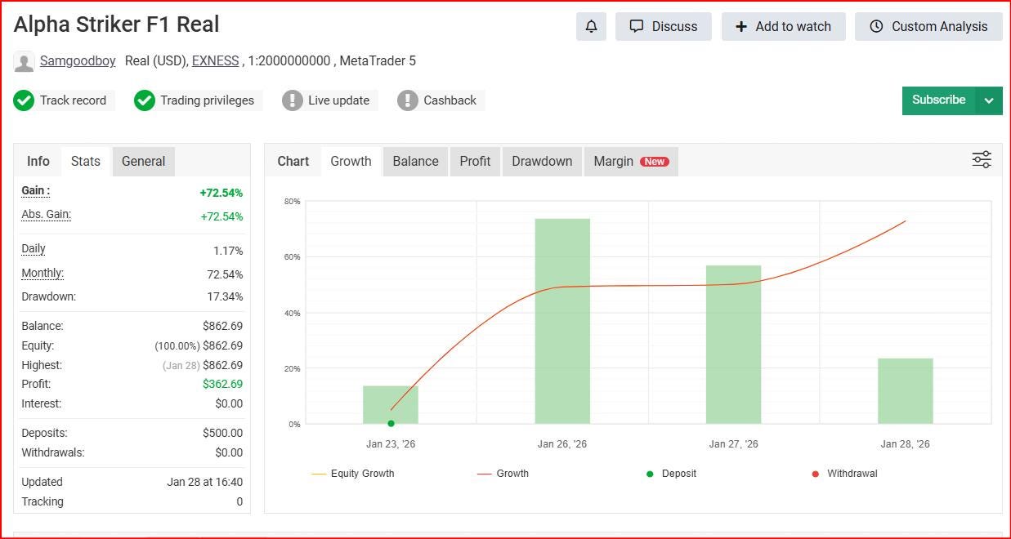This screenshot has width=1011, height=539.
Task: Click the Daily label
Action: tap(34, 248)
